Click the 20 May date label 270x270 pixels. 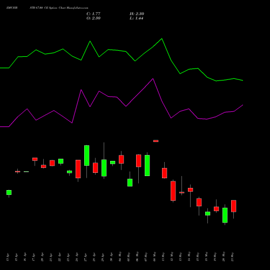point(224,256)
